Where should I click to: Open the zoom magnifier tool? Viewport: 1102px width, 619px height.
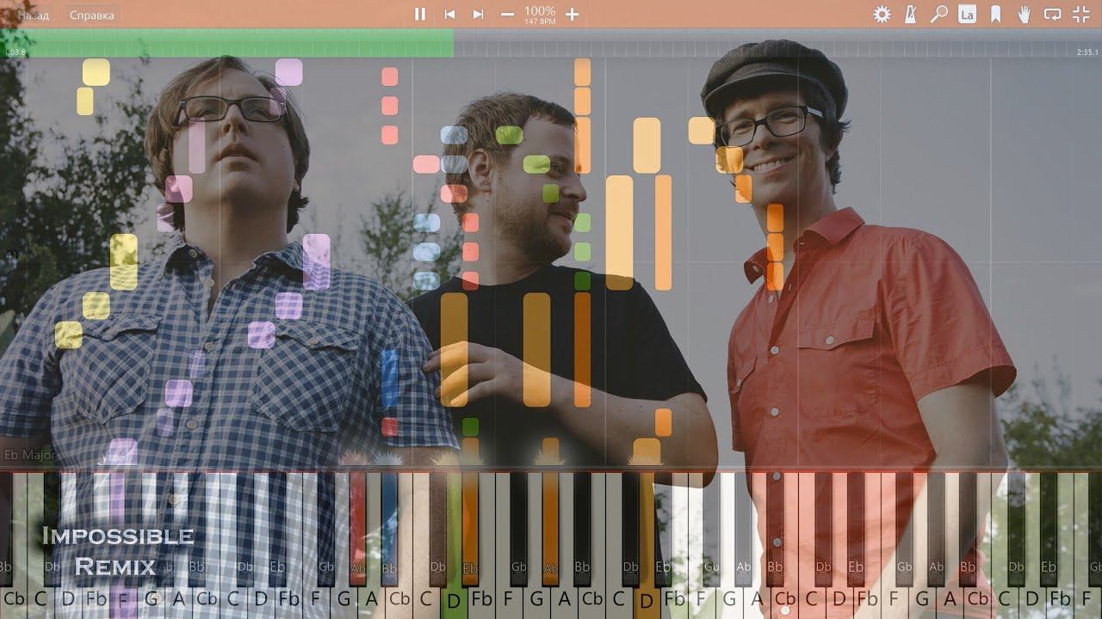(x=939, y=14)
